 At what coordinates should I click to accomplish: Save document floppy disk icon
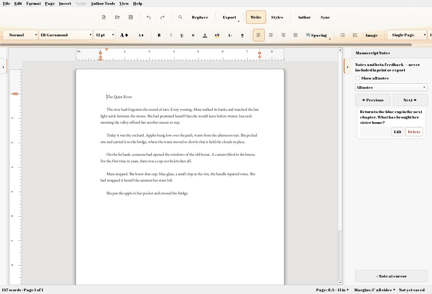pyautogui.click(x=131, y=17)
